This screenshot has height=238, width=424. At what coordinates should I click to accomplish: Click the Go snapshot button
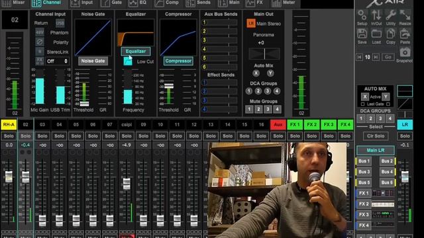coord(388,58)
